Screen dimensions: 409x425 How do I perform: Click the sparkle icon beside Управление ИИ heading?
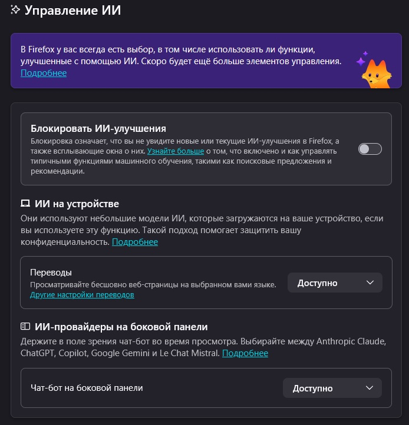pos(16,10)
